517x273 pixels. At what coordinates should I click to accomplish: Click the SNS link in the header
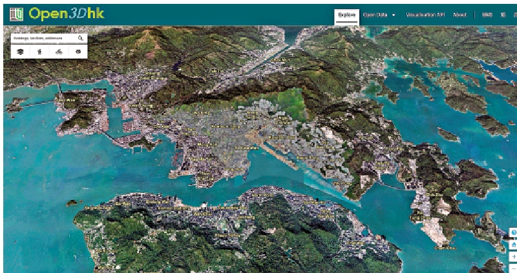pos(487,14)
